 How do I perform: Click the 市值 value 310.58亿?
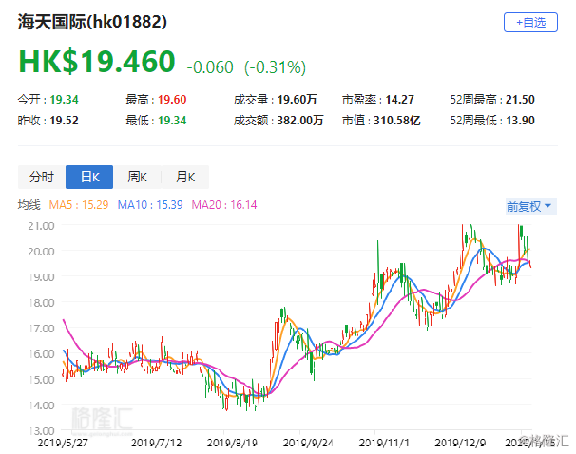coord(397,121)
